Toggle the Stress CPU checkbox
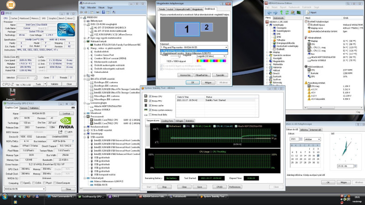Screen dimensions: 365x205 150,96
